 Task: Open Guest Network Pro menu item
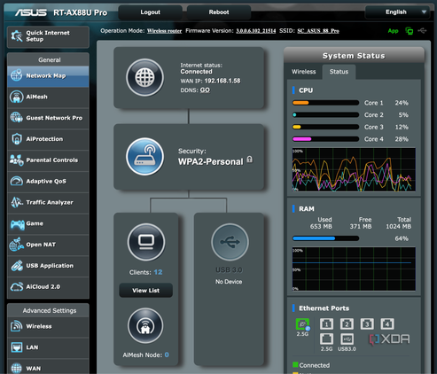(48, 118)
